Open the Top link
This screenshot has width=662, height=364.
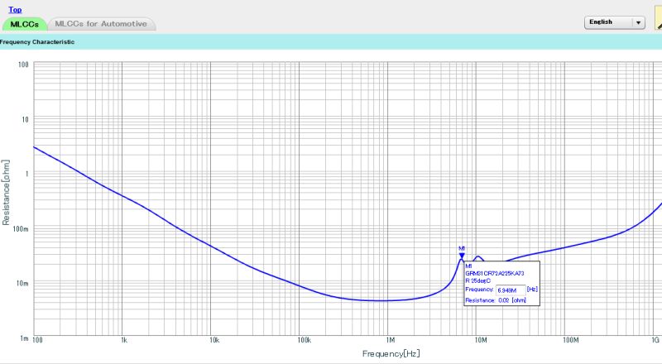coord(15,10)
